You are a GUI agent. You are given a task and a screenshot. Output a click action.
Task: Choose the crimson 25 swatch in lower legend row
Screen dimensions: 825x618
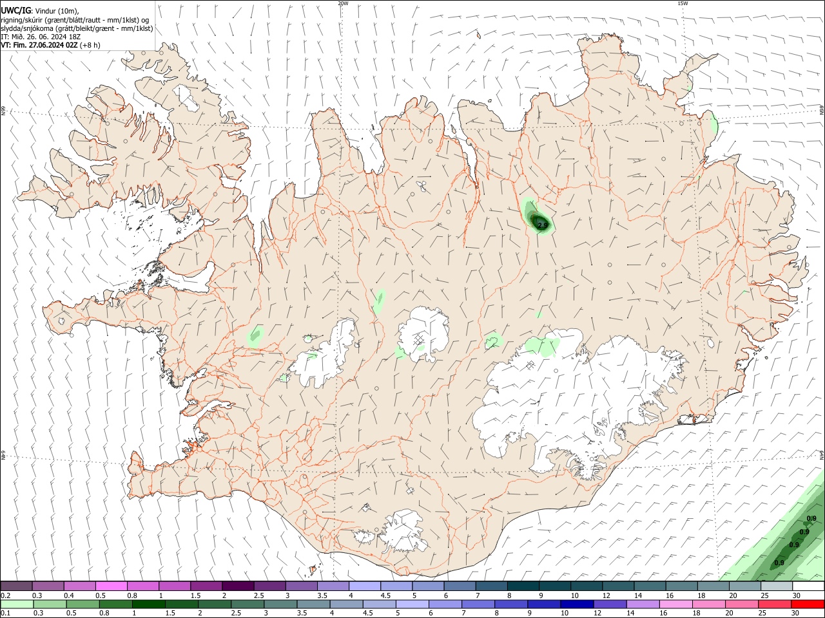pos(775,604)
